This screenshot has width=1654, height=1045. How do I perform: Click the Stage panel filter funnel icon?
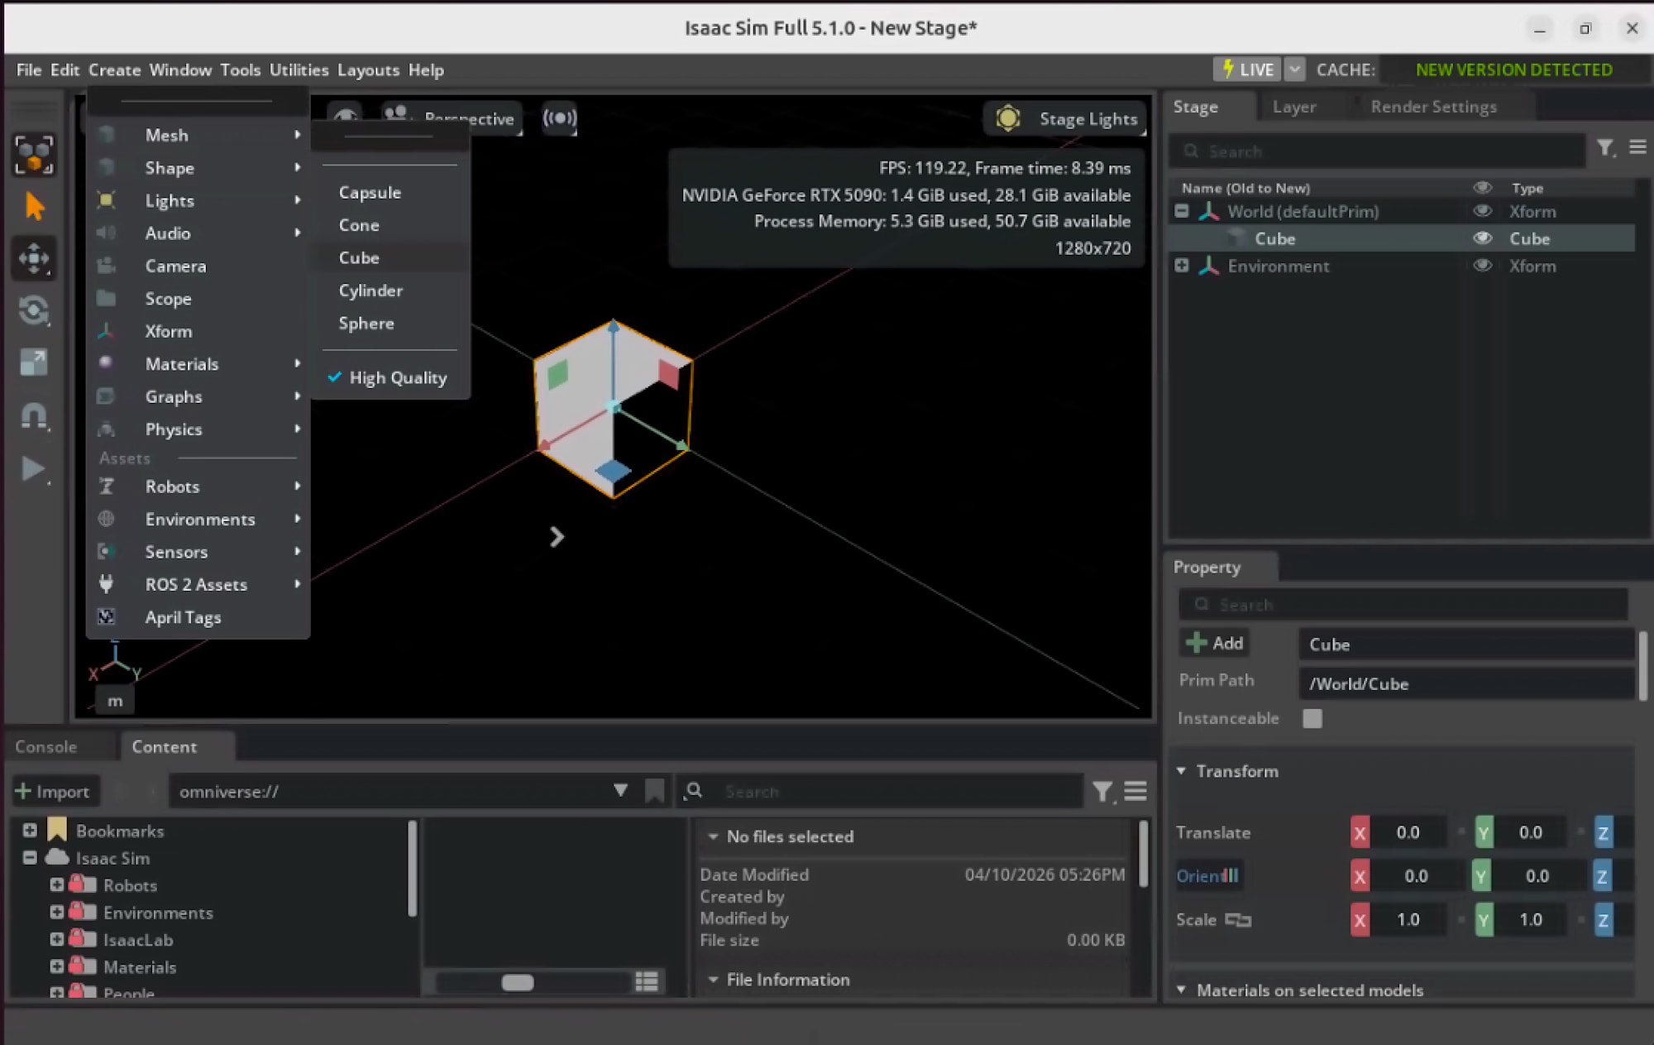[x=1605, y=148]
